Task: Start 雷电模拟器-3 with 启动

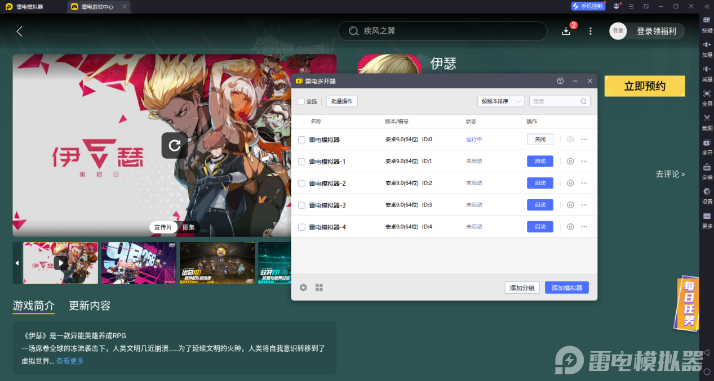Action: coord(540,205)
